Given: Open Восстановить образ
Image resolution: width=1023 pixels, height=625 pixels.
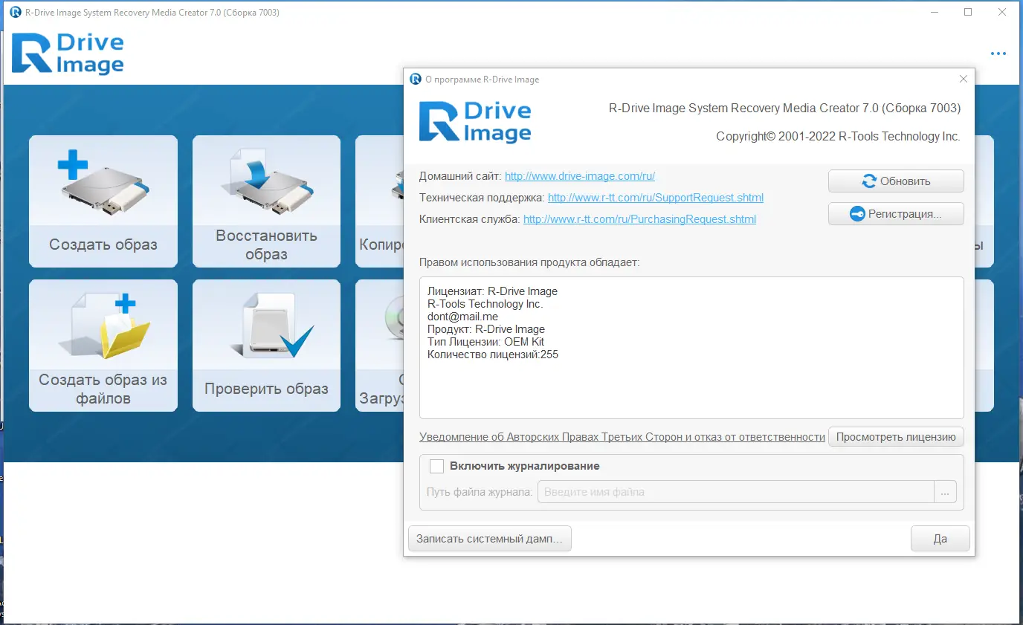Looking at the screenshot, I should tap(266, 201).
